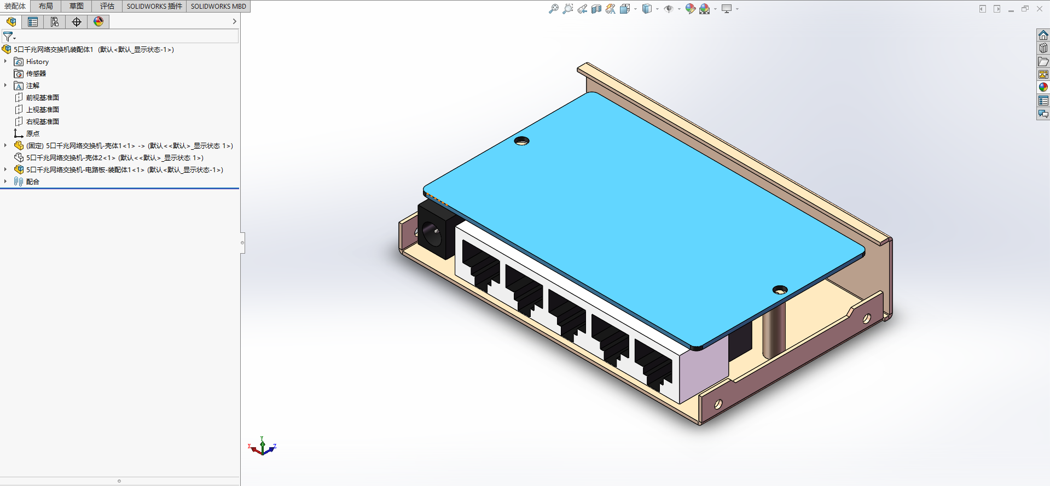The image size is (1050, 486).
Task: Expand 电路板-装配体1 subassembly node
Action: point(5,169)
